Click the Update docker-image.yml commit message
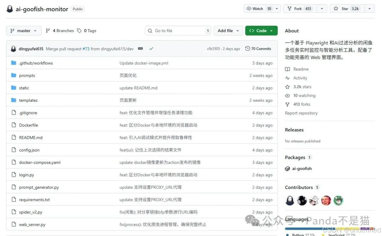Screen dimensions: 382x236 pos(144,63)
